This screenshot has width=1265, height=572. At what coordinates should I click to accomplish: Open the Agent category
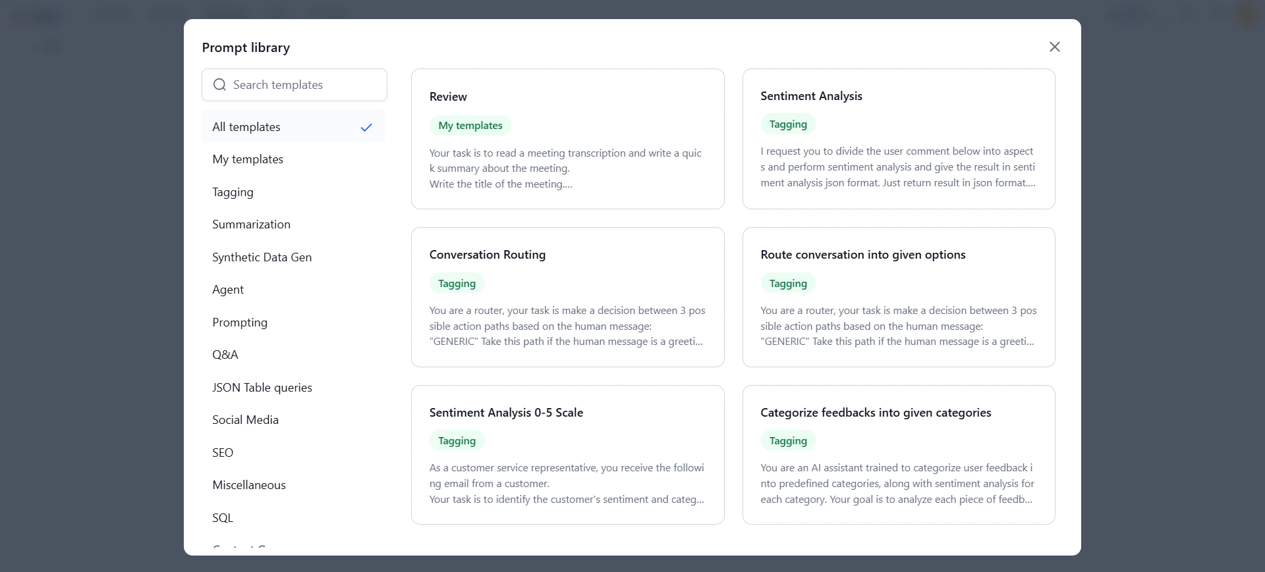pos(228,289)
